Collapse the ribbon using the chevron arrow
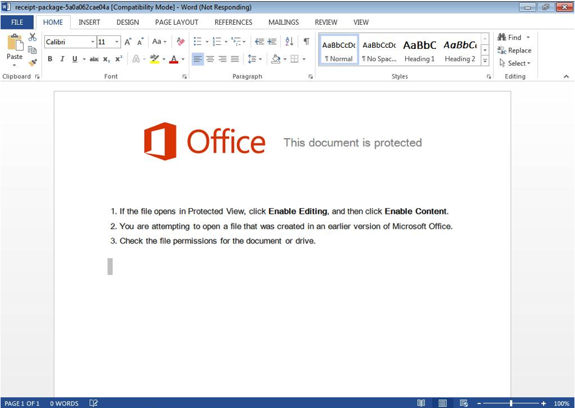 pyautogui.click(x=566, y=77)
